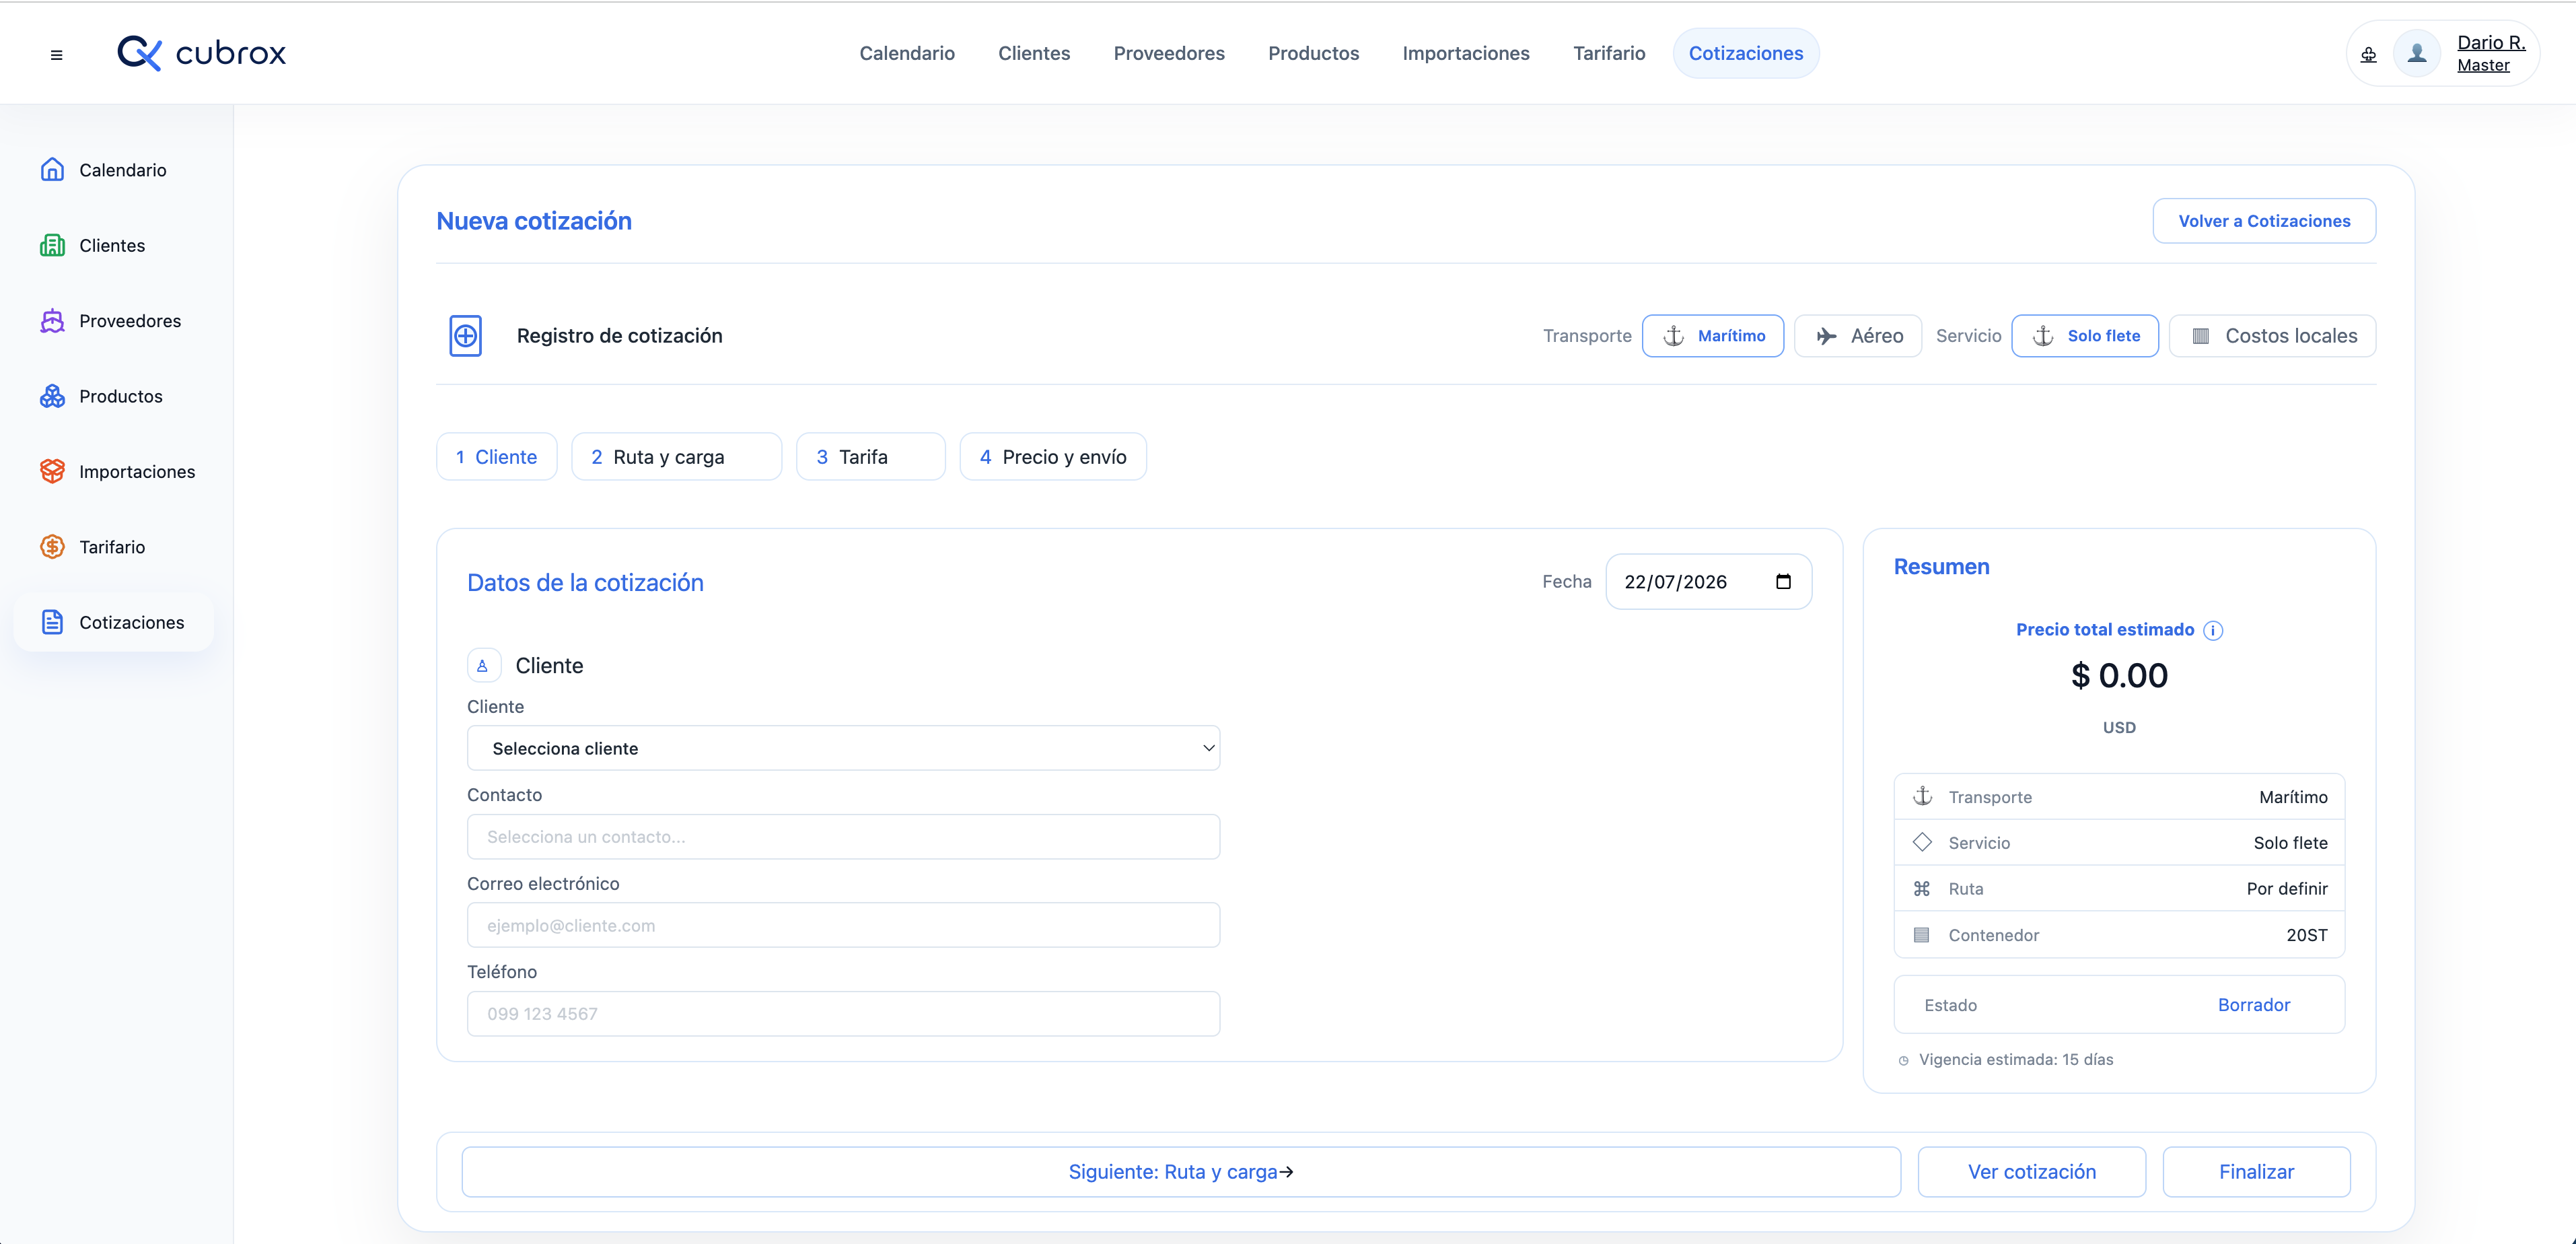Click the anchor icon in Resumen Transporte row

point(1922,796)
